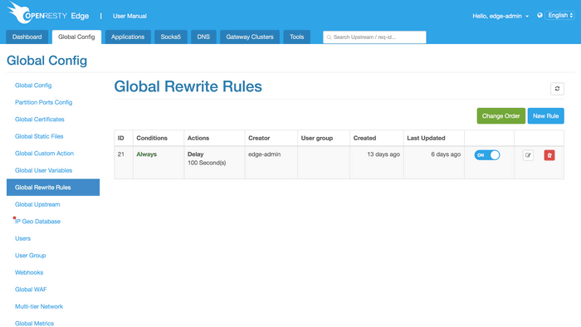The width and height of the screenshot is (581, 327).
Task: Click the search magnifier icon
Action: [329, 37]
